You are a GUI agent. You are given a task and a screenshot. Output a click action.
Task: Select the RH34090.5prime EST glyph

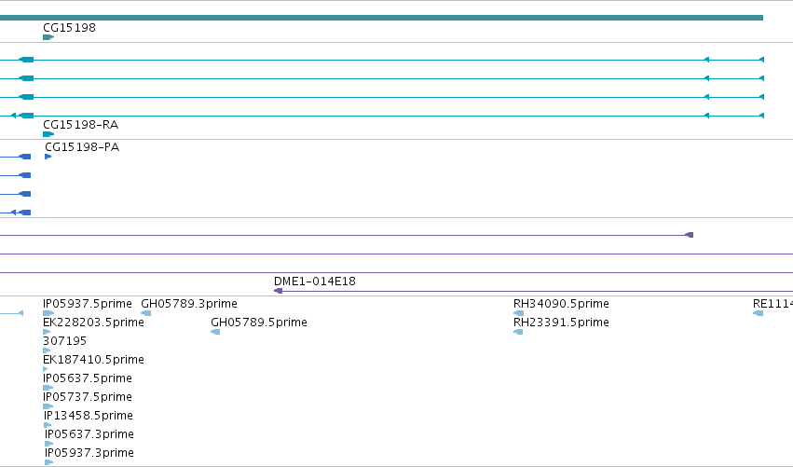tap(518, 313)
